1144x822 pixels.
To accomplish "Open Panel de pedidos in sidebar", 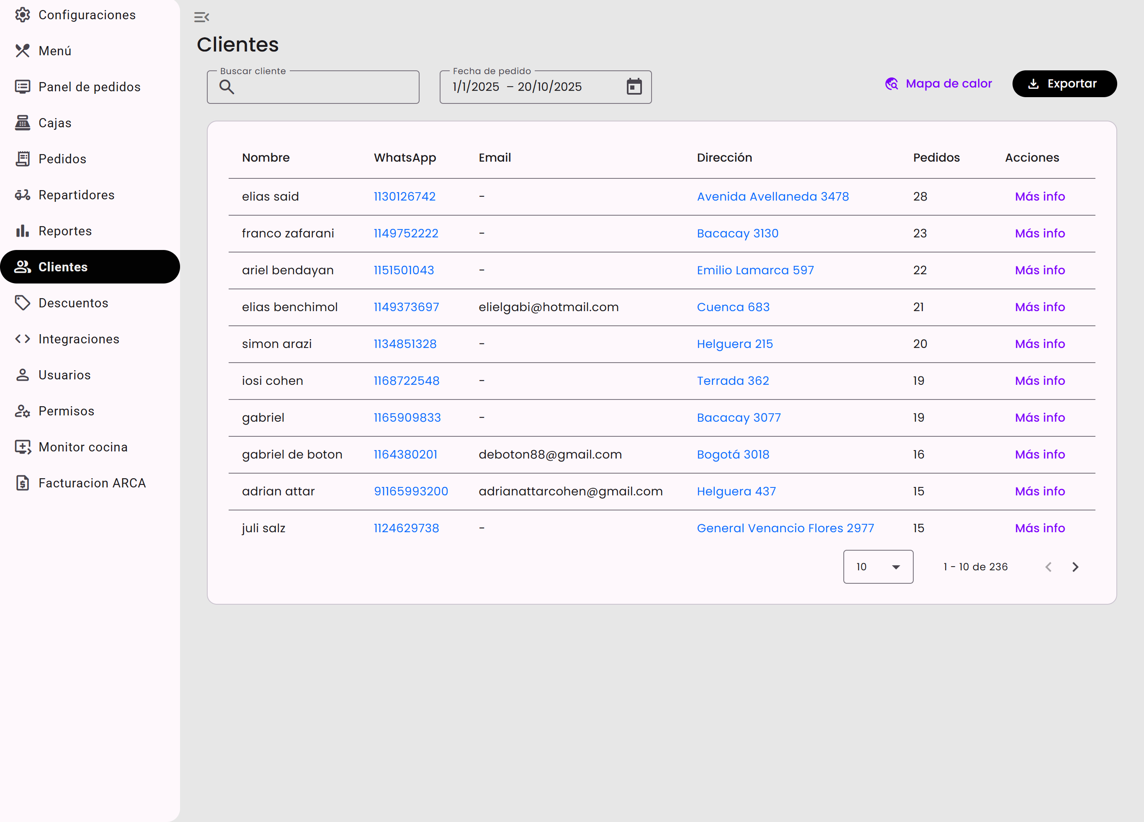I will (89, 87).
